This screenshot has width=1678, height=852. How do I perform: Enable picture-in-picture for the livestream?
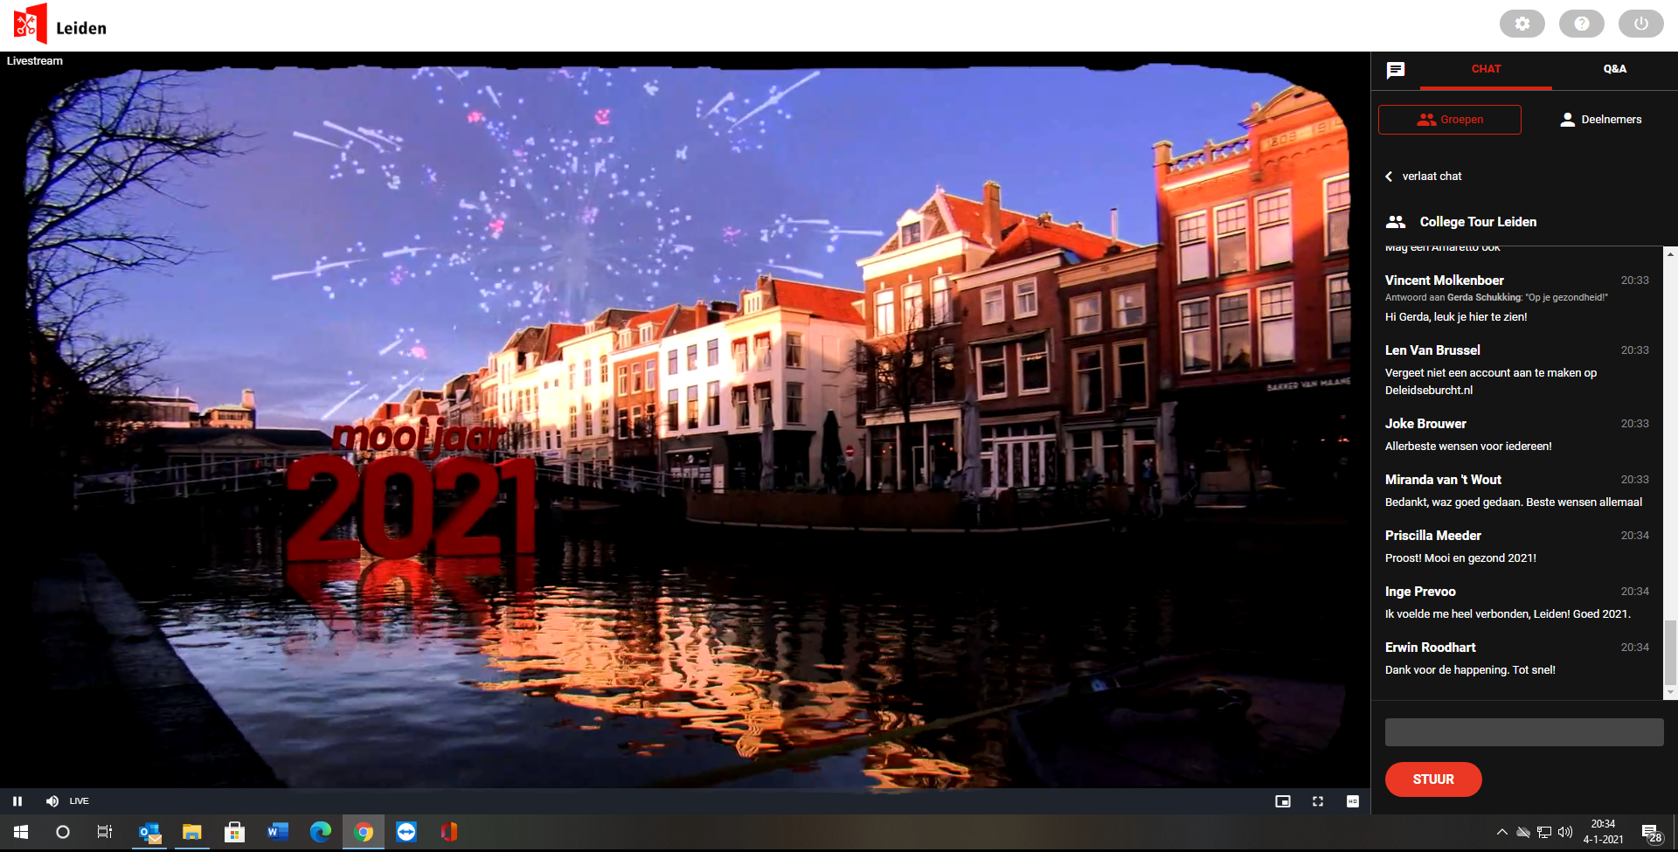1282,801
